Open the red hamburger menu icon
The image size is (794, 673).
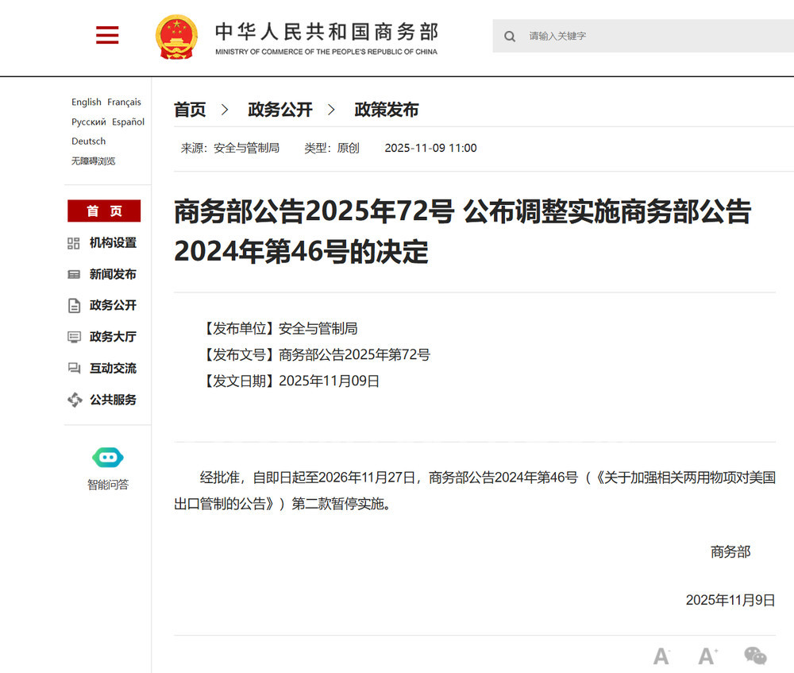(106, 35)
